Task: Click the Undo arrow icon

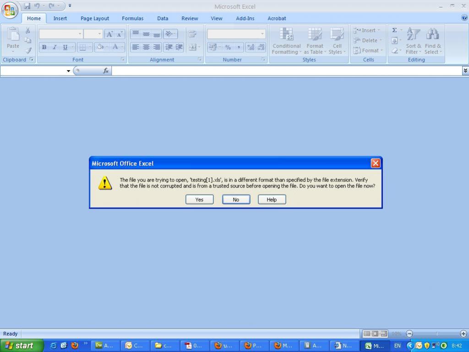Action: point(37,5)
